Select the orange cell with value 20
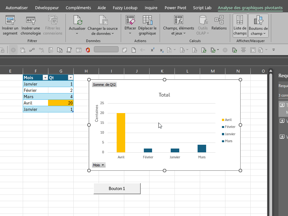The width and height of the screenshot is (288, 216). pyautogui.click(x=61, y=103)
